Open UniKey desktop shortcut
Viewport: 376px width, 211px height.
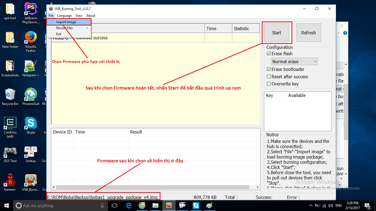click(x=31, y=152)
